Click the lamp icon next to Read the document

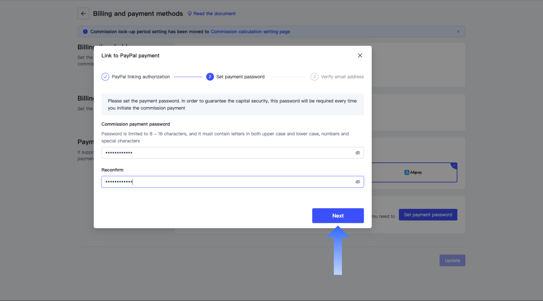pos(190,13)
